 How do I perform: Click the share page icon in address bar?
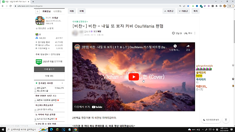point(184,6)
